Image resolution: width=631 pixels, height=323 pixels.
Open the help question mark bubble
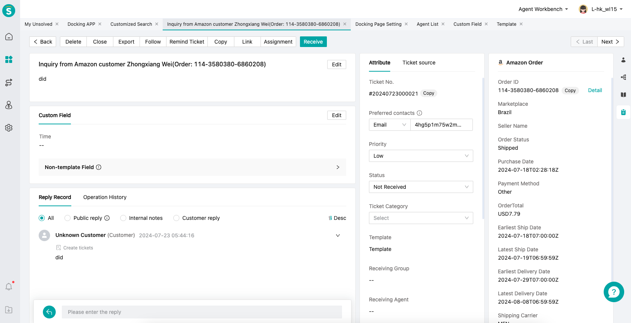[x=614, y=292]
